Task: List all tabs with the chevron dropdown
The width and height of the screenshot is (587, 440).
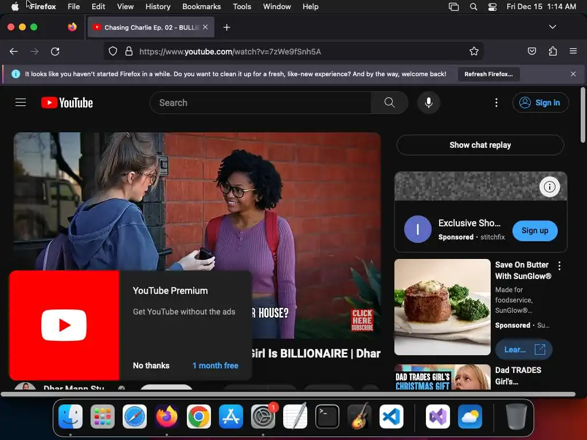Action: [552, 27]
